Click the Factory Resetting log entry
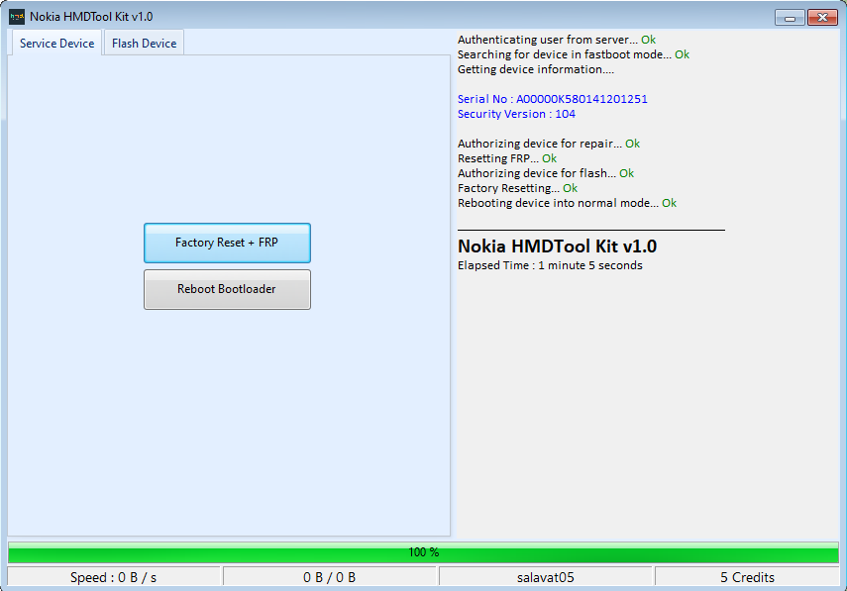This screenshot has width=847, height=591. click(x=517, y=188)
